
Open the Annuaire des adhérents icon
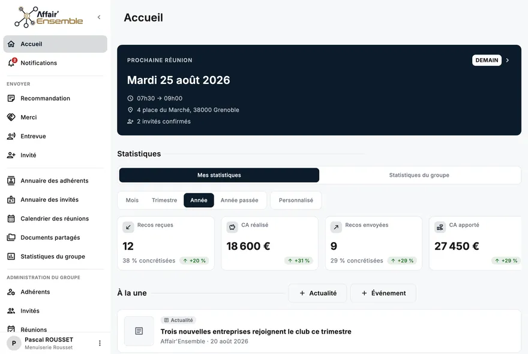click(11, 180)
